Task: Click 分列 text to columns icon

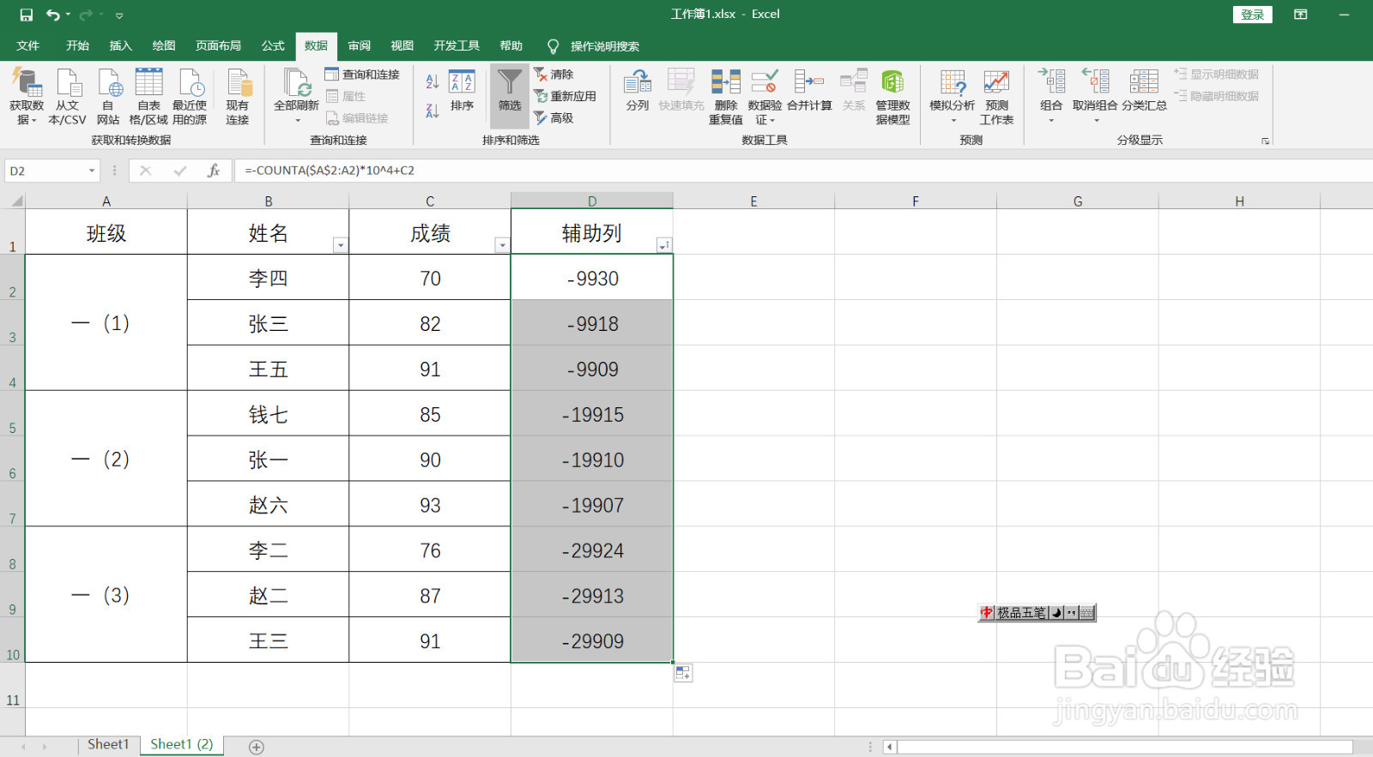Action: point(638,91)
